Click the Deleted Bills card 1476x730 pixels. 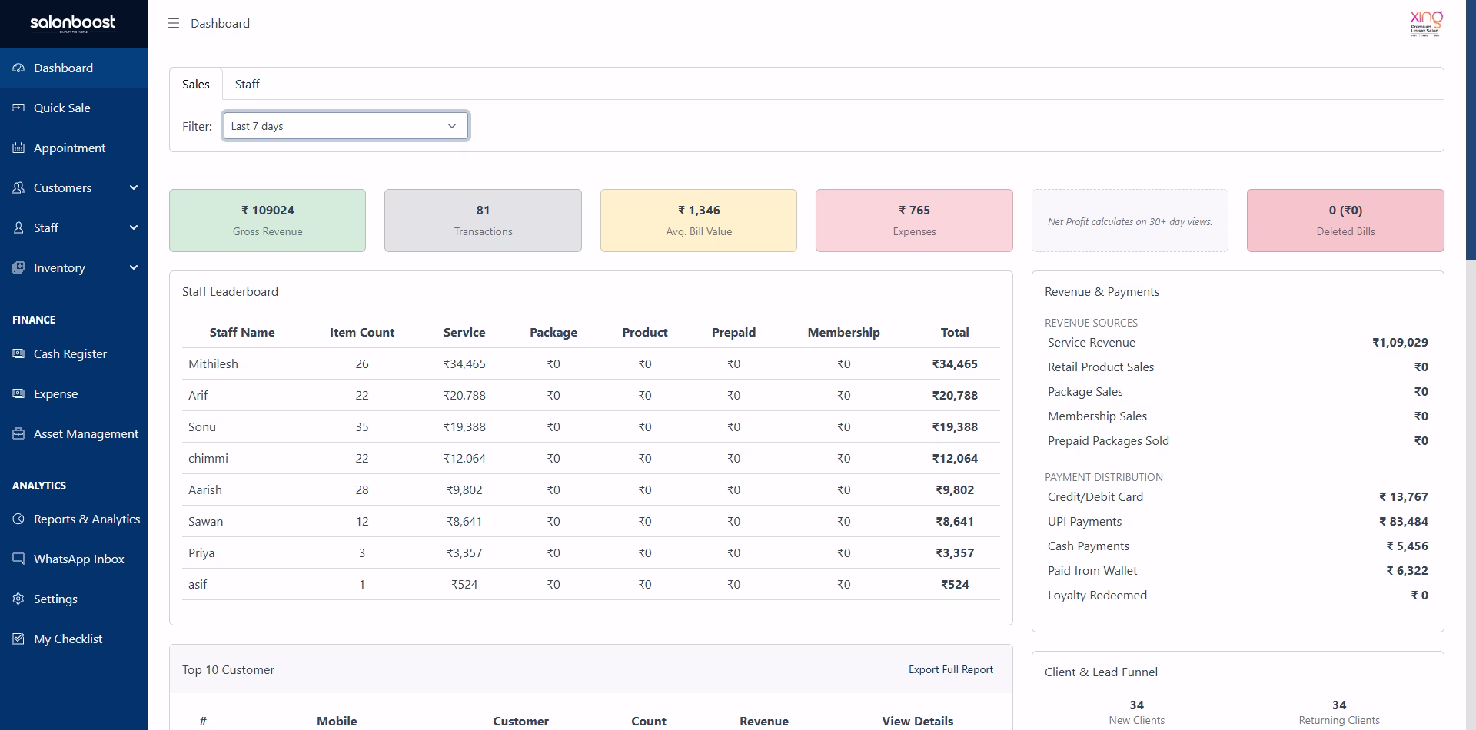point(1345,221)
